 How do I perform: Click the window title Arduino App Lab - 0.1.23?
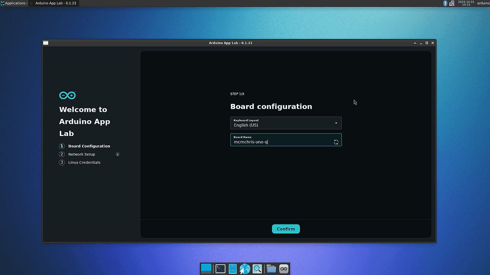point(230,43)
